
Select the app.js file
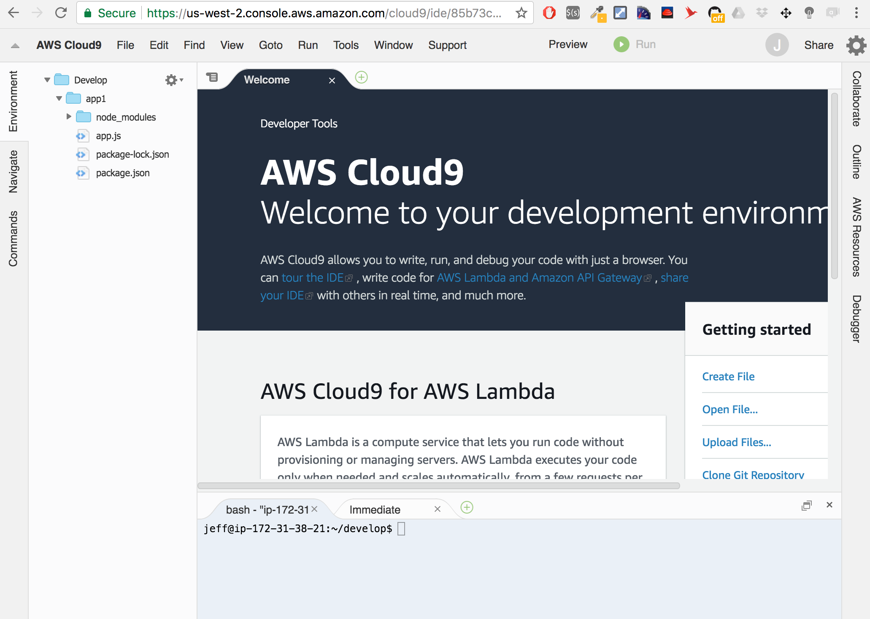click(x=108, y=136)
